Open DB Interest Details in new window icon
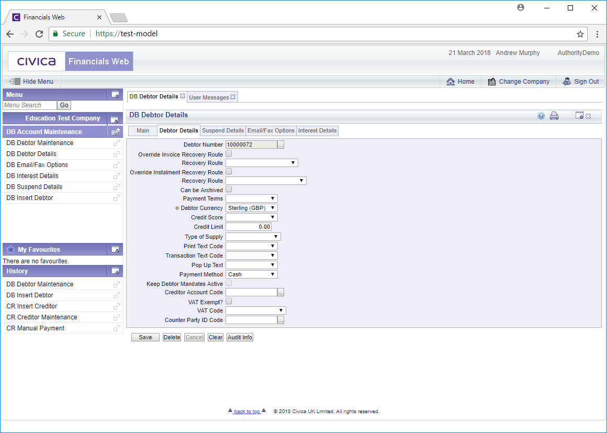Viewport: 607px width, 433px height. pos(116,176)
